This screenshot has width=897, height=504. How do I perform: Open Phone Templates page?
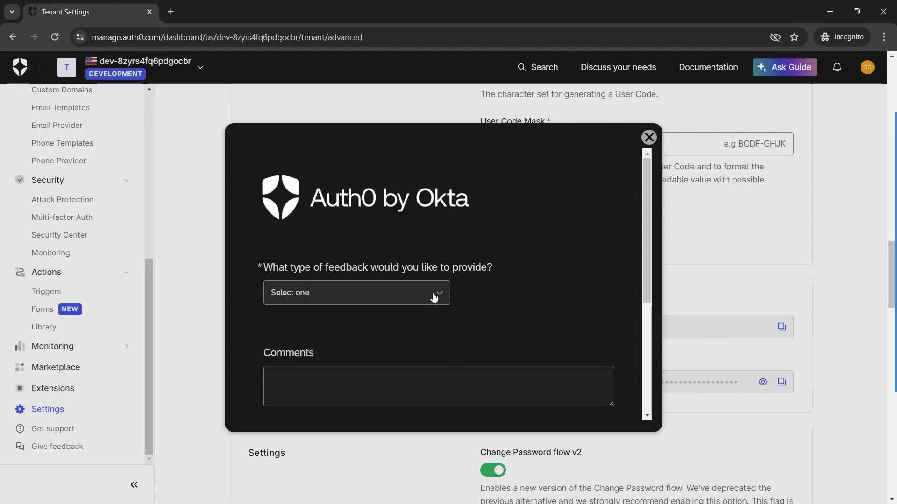(62, 143)
